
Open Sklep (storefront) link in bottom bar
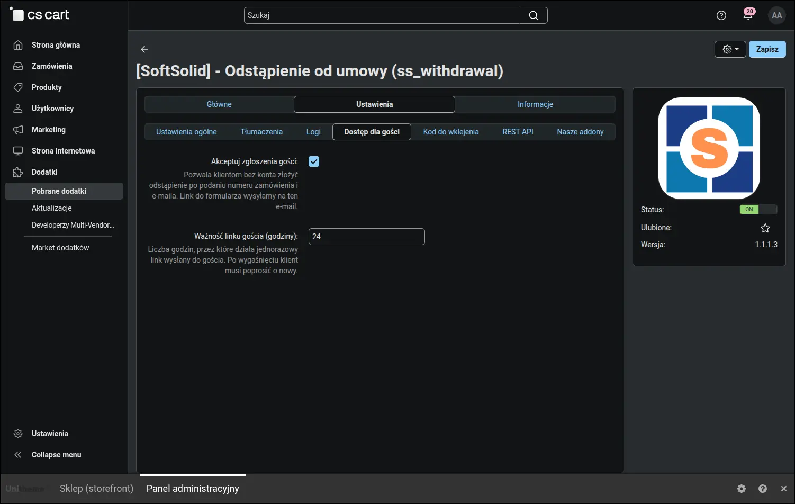[96, 489]
